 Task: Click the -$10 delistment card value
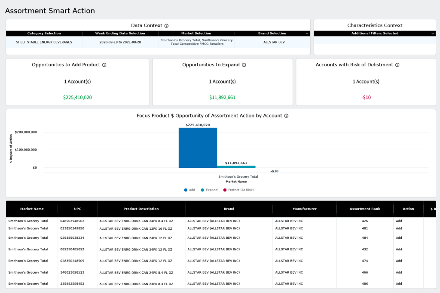[366, 98]
